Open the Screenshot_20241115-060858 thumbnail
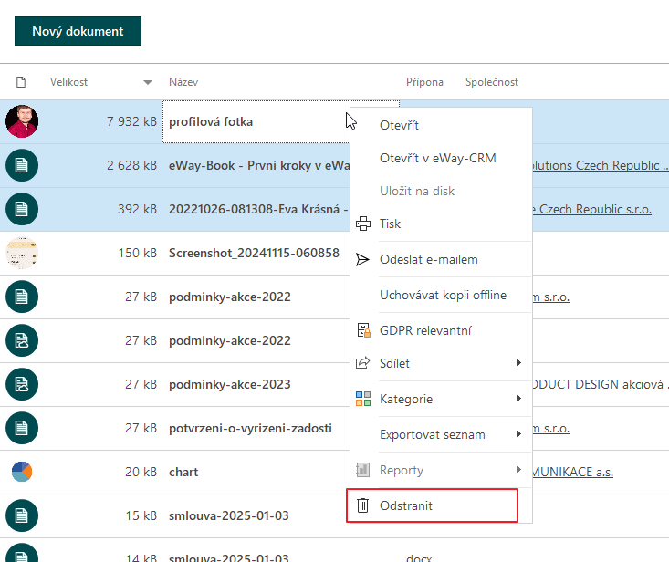Viewport: 669px width, 562px height. (22, 253)
